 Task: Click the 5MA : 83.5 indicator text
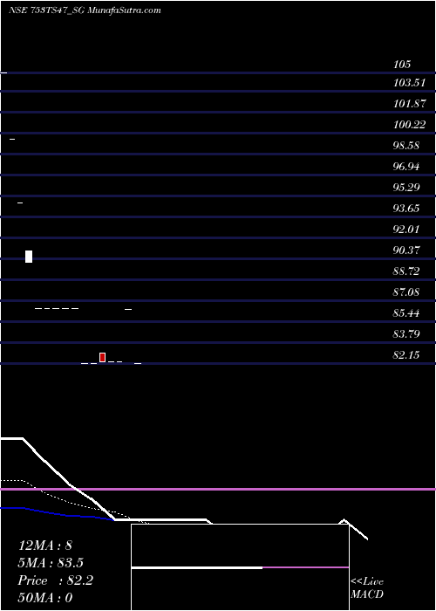pos(51,563)
